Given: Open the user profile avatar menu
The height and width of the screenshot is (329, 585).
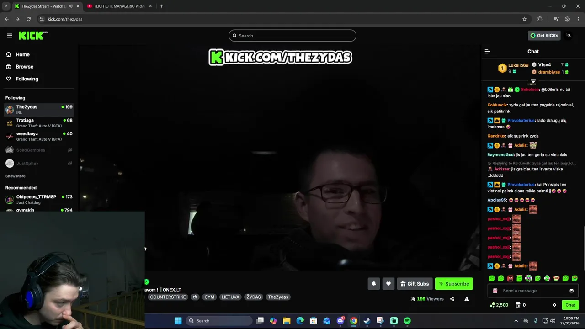Looking at the screenshot, I should tap(569, 36).
